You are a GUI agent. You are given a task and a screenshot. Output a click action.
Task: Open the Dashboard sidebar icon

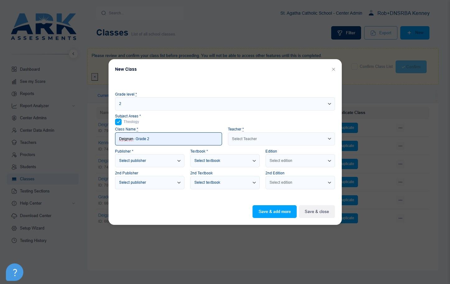pyautogui.click(x=14, y=69)
